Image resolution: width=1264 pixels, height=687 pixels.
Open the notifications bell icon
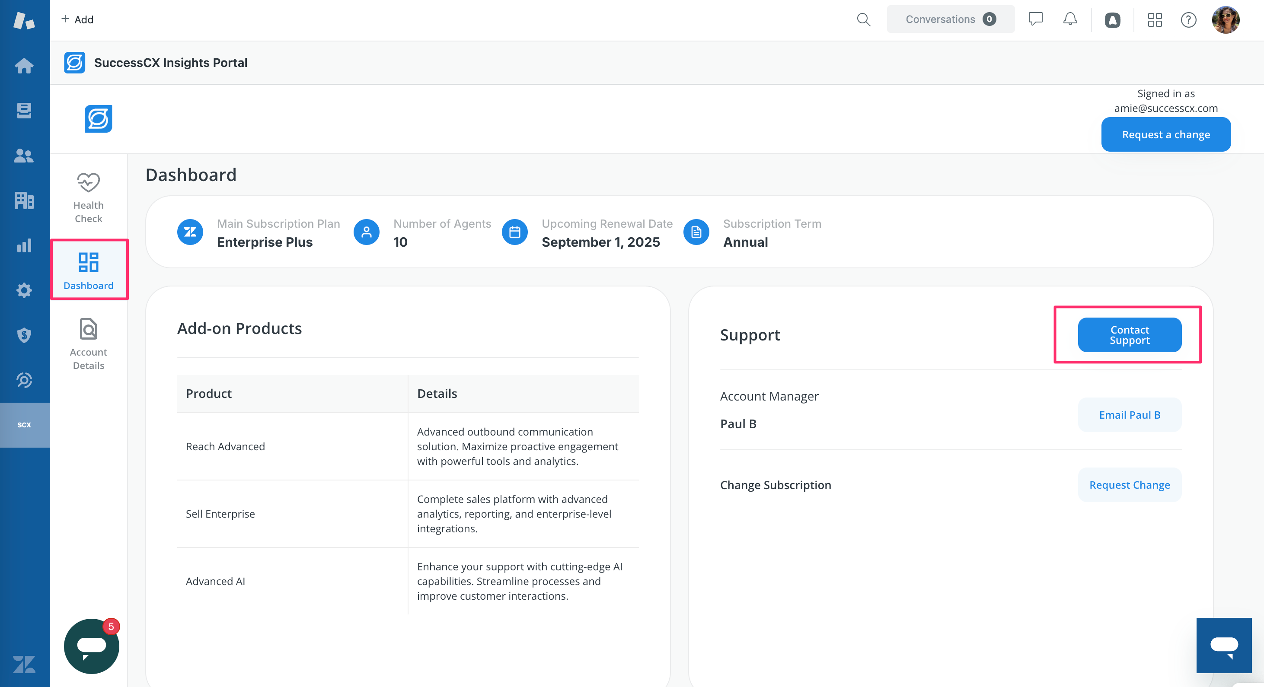tap(1070, 19)
